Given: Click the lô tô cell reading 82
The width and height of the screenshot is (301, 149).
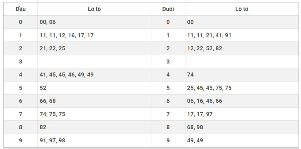Looking at the screenshot, I should click(x=43, y=127).
